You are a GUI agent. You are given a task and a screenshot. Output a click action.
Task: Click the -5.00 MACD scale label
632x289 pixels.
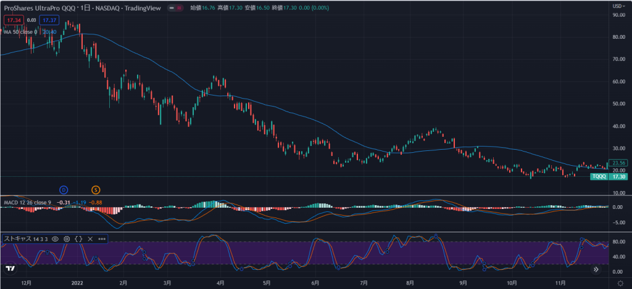[x=618, y=222]
